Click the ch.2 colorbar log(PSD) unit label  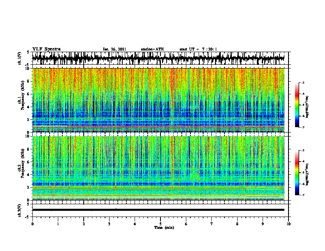click(x=308, y=174)
